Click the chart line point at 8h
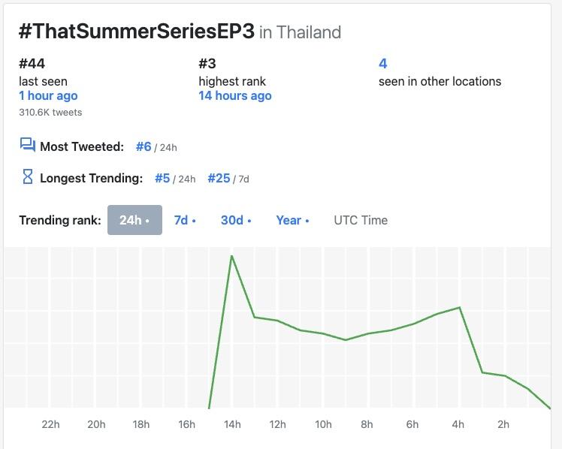This screenshot has height=449, width=562. [x=368, y=333]
